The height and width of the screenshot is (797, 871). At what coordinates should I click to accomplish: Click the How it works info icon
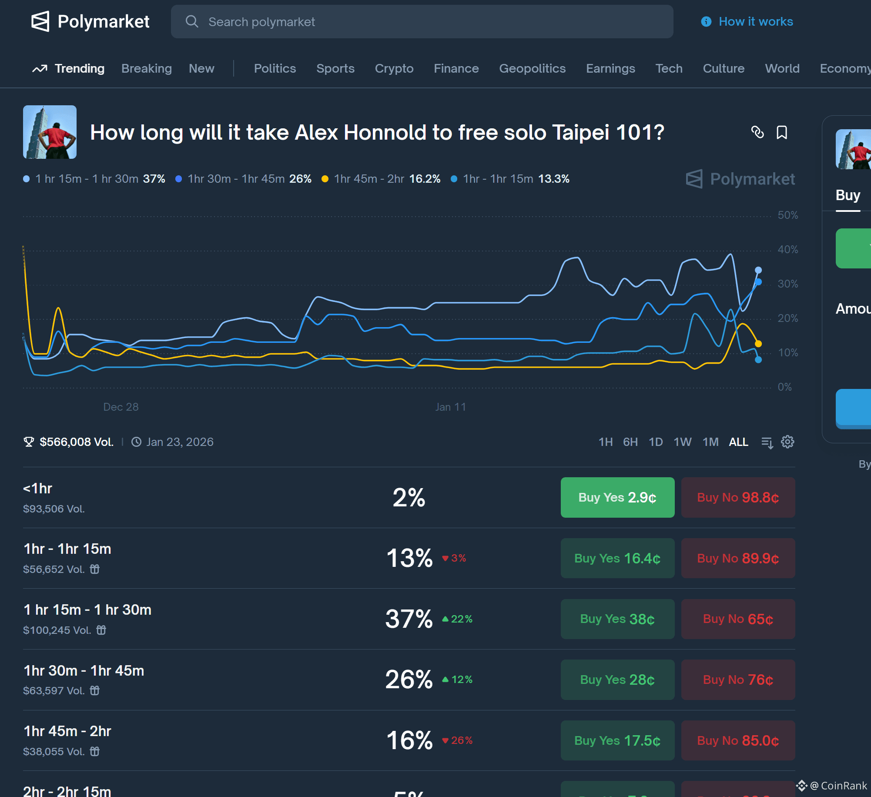pyautogui.click(x=706, y=22)
